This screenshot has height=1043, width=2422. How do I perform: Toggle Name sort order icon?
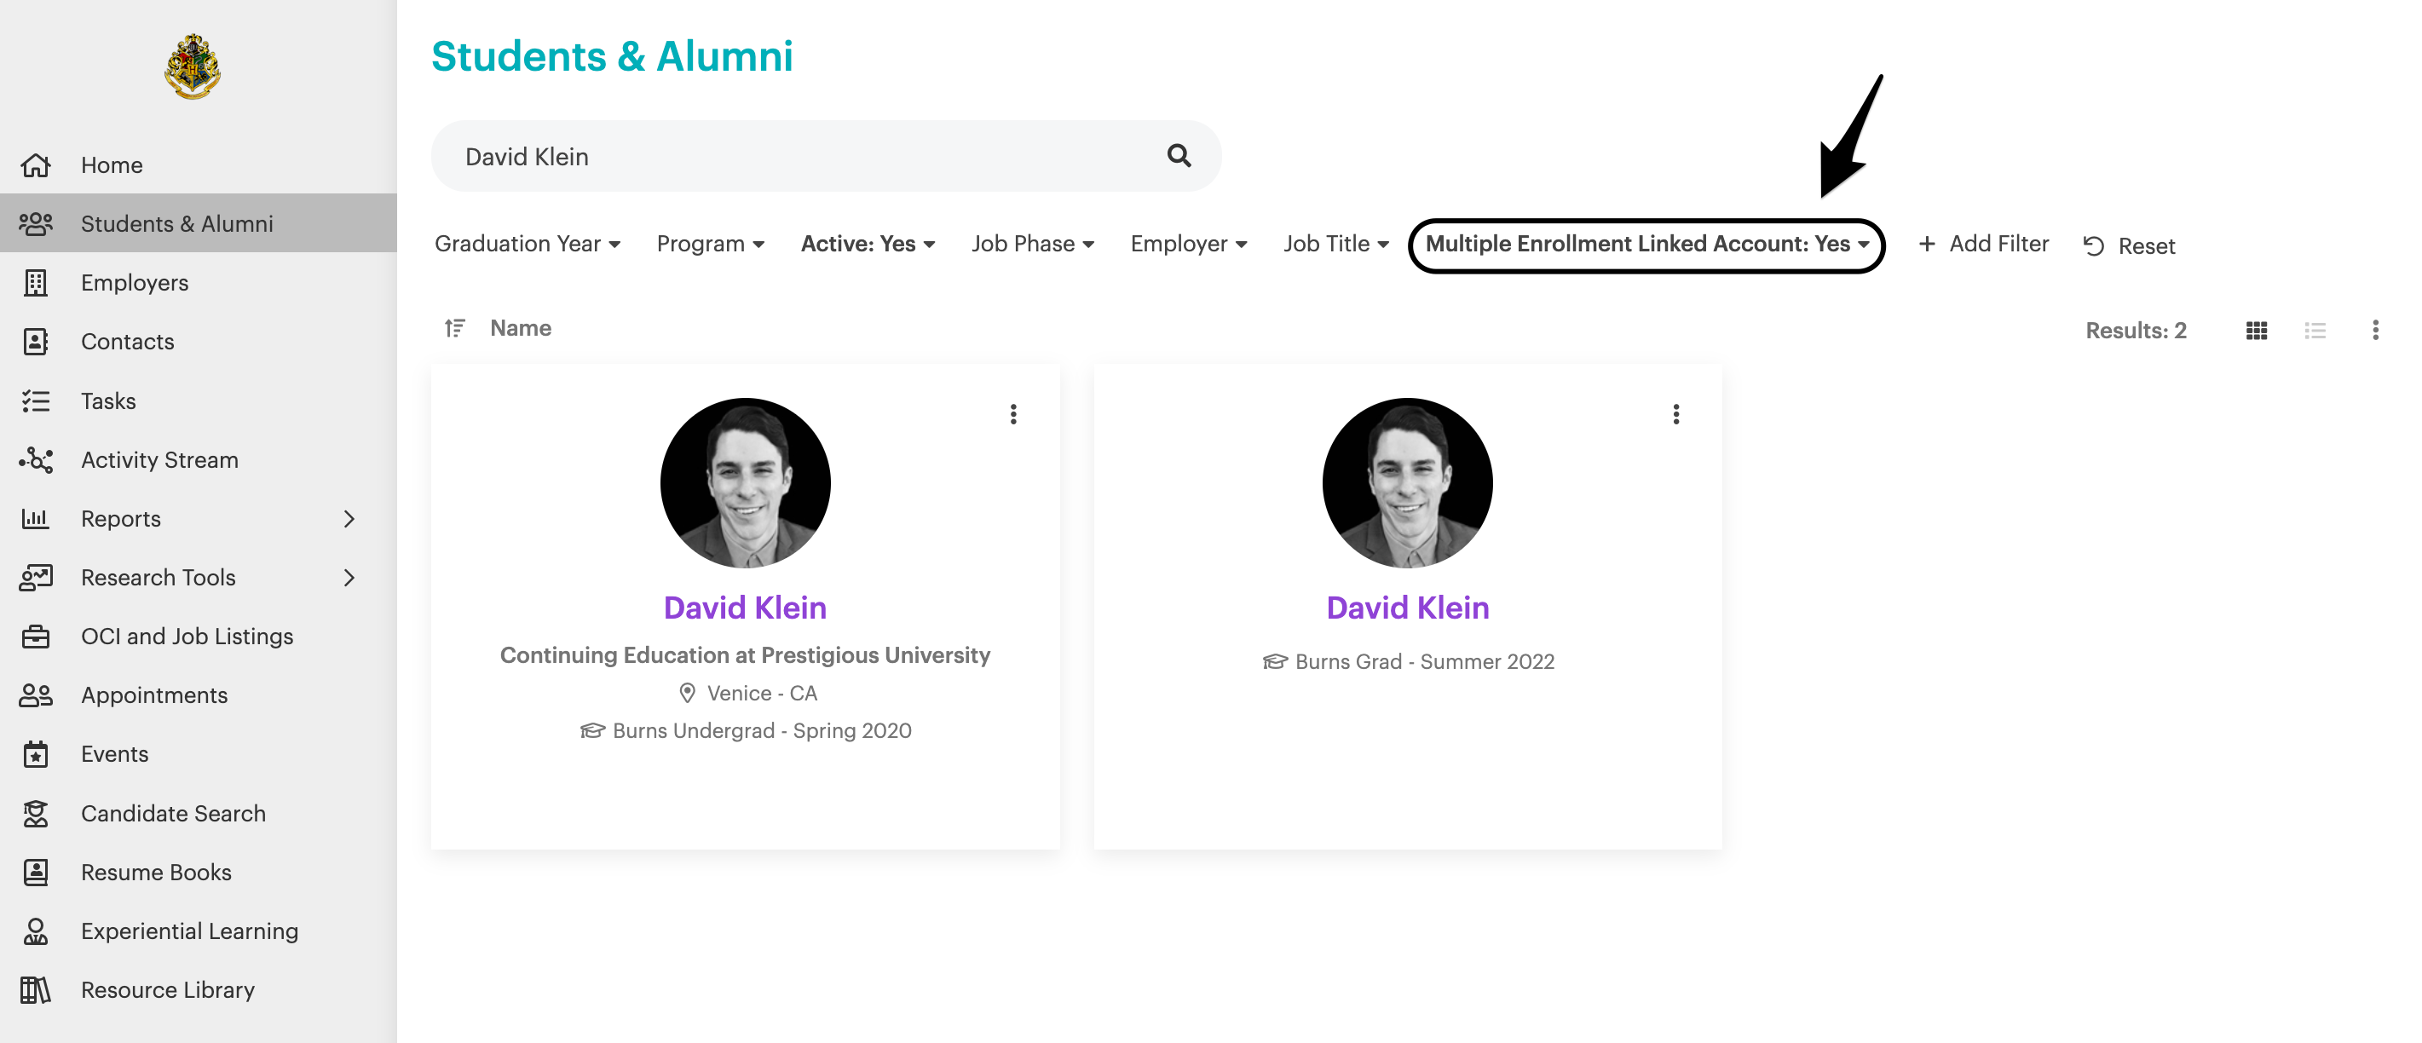coord(454,328)
